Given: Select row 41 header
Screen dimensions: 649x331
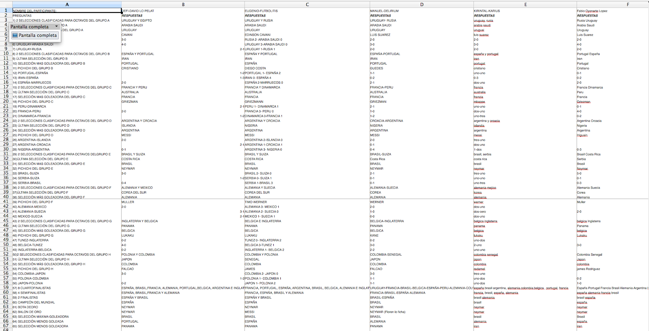Looking at the screenshot, I should click(6, 202).
